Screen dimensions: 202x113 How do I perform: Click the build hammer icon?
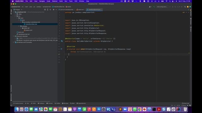pos(154,7)
